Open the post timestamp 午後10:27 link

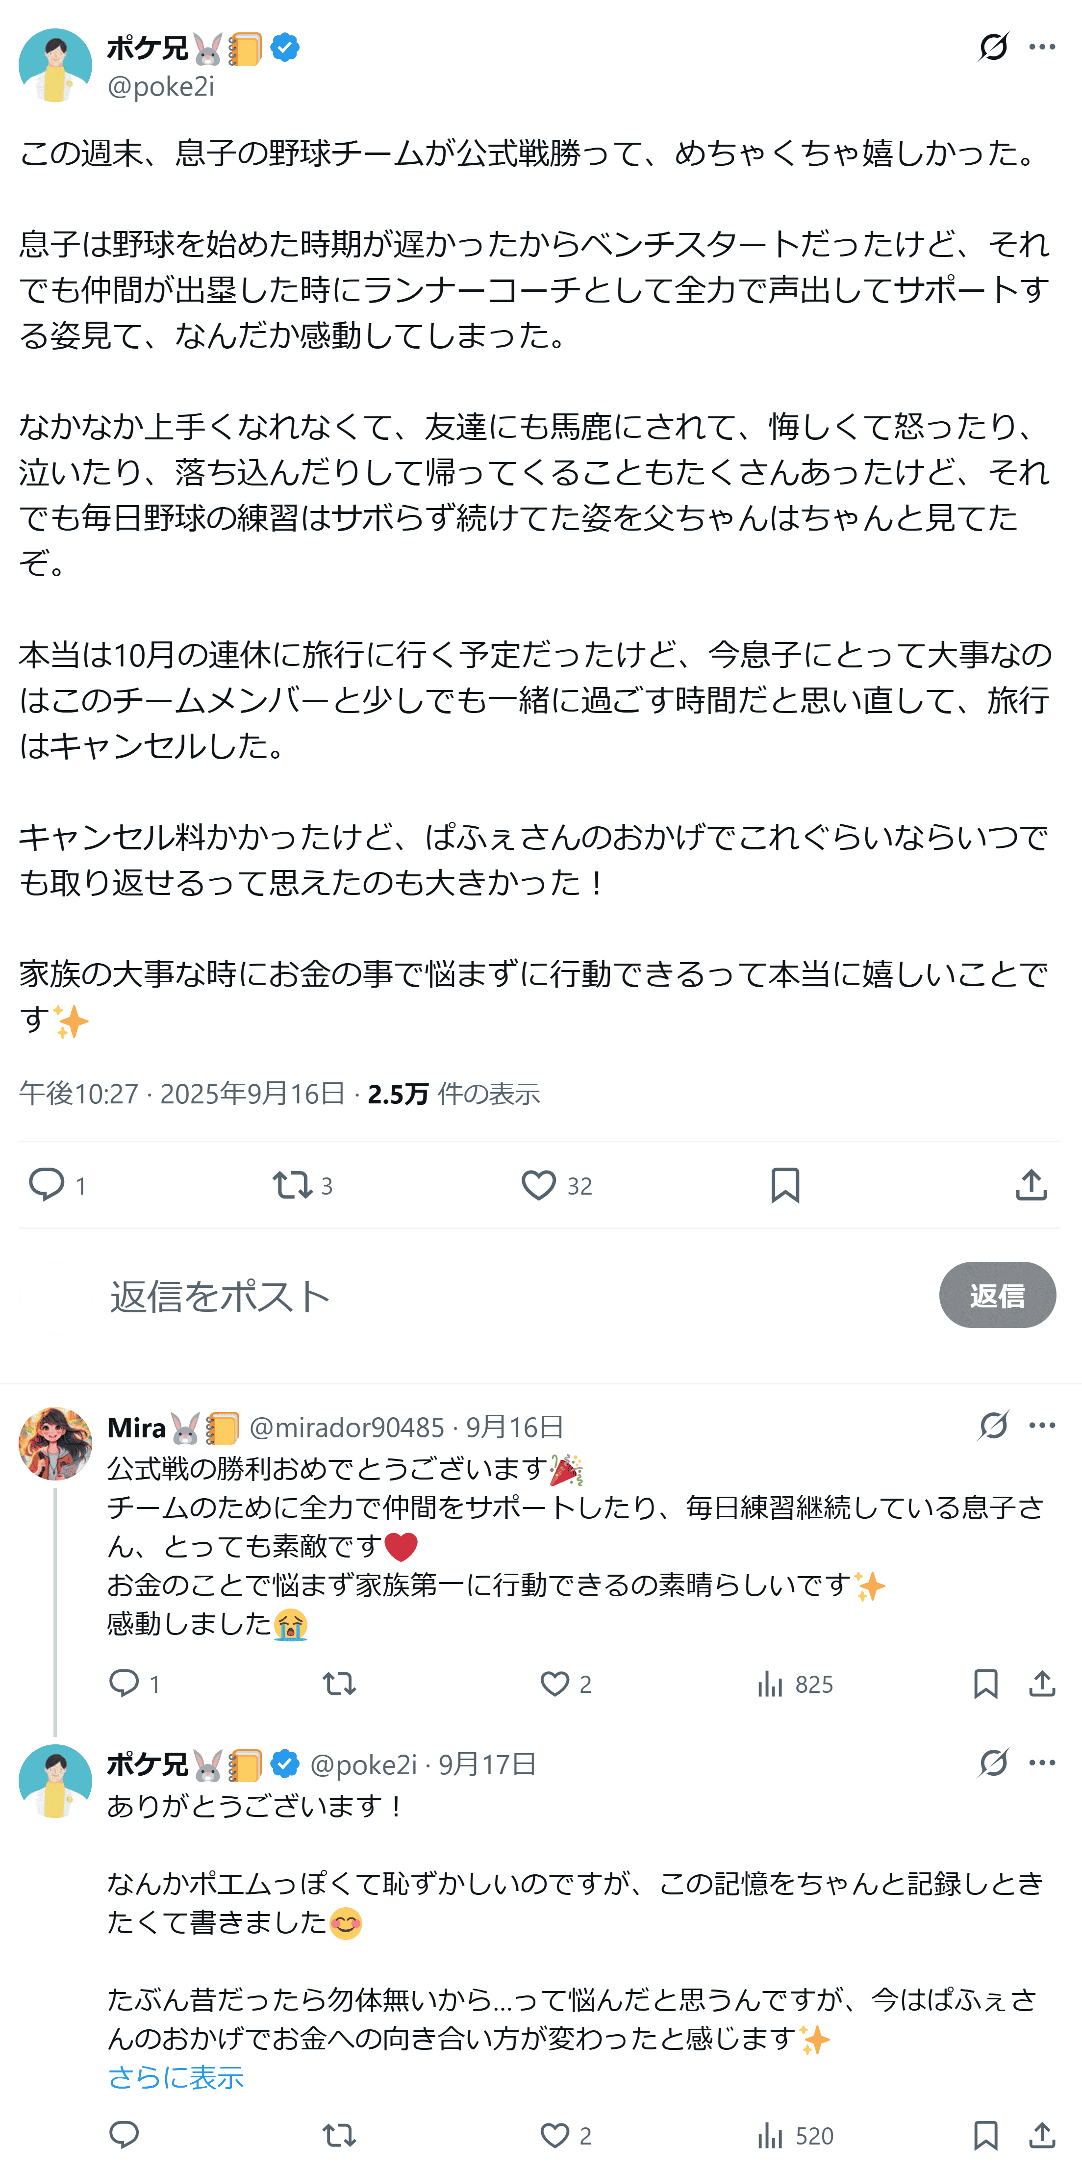point(78,1094)
